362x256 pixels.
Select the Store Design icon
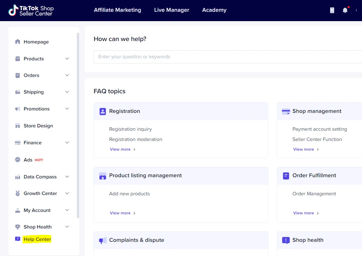point(18,126)
